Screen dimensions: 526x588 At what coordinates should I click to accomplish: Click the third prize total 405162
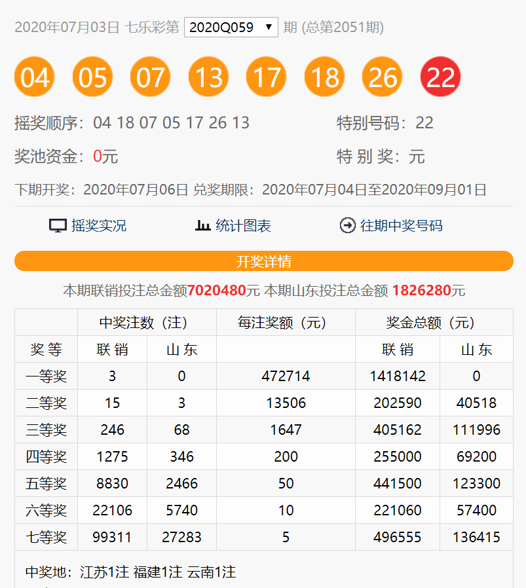(398, 430)
